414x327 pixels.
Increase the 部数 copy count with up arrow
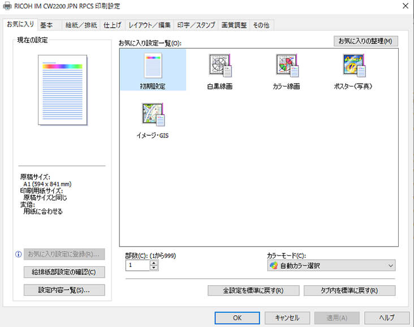[x=154, y=263]
